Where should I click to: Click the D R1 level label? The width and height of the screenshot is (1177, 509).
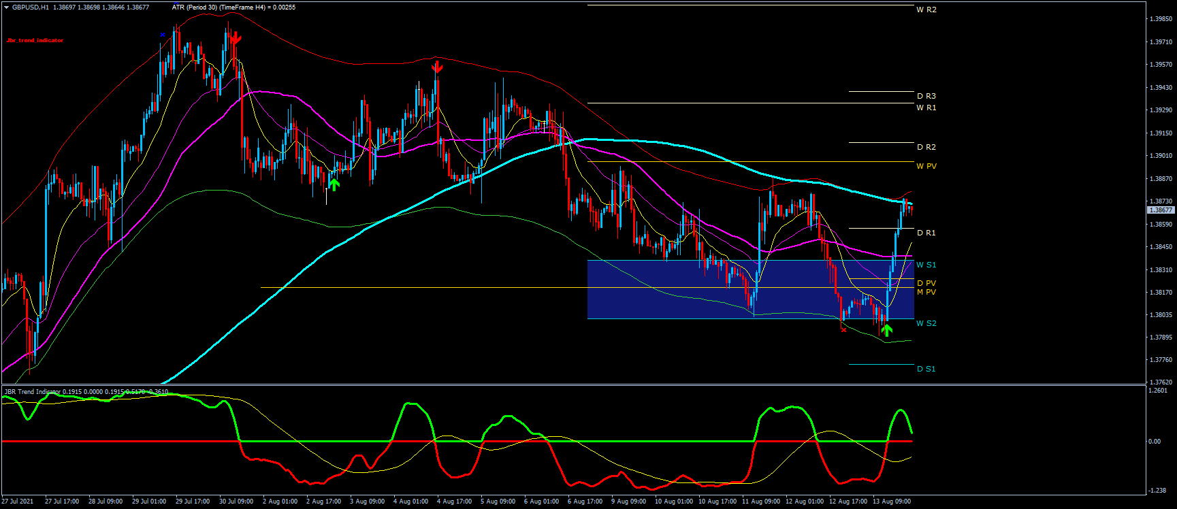926,233
